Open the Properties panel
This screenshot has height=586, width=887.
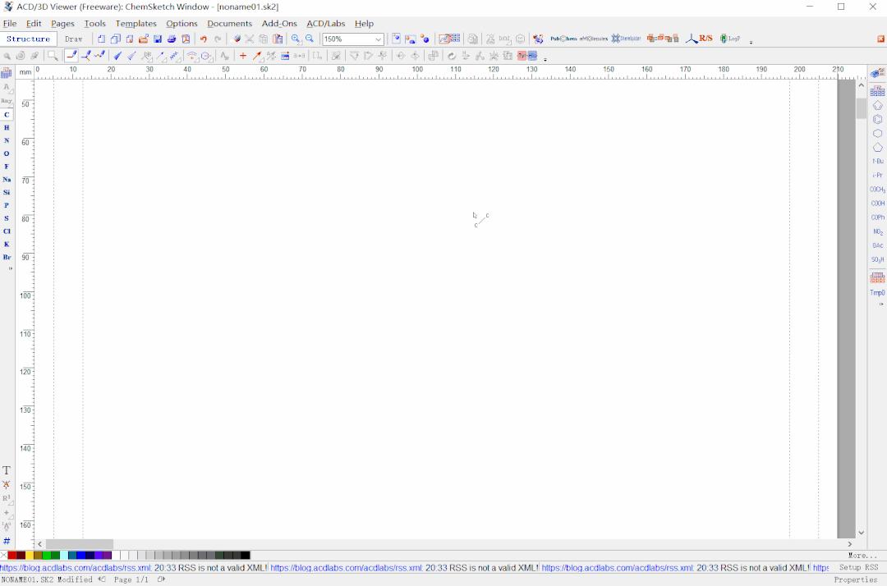(856, 579)
